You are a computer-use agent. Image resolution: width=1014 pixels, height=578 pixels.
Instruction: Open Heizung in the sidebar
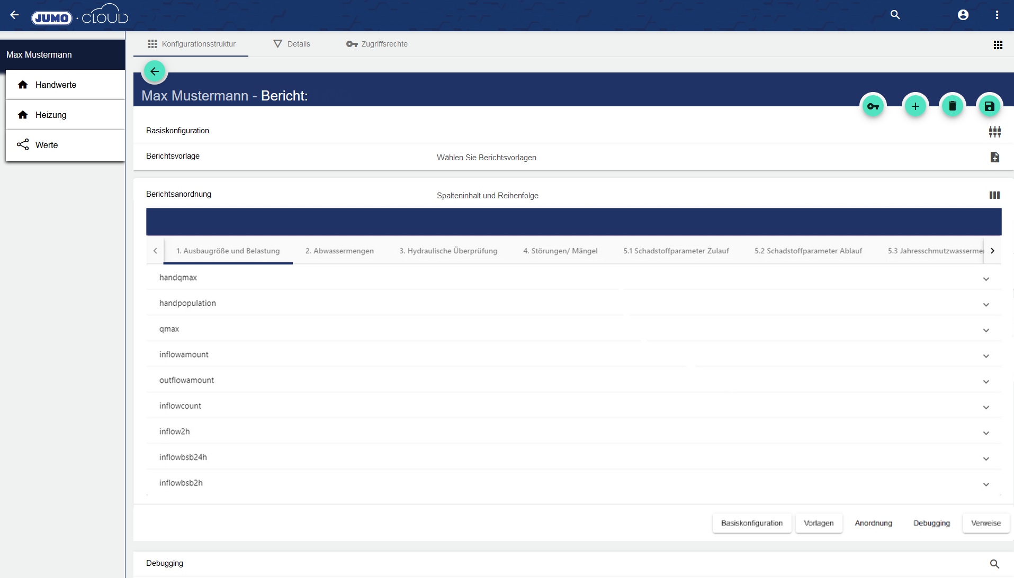(51, 115)
